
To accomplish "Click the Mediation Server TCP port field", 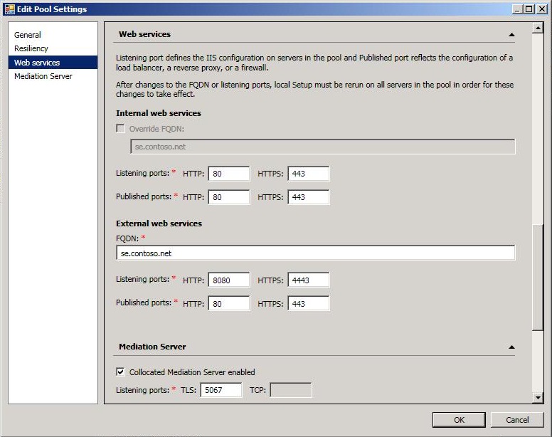I will point(291,390).
